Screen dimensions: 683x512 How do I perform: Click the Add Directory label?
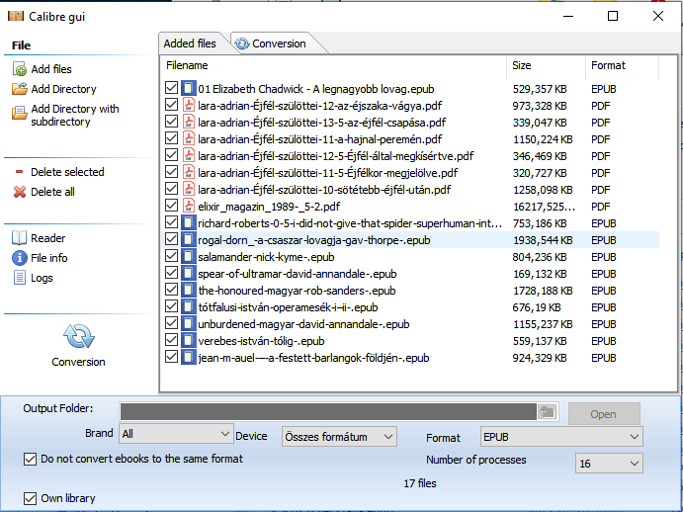63,89
